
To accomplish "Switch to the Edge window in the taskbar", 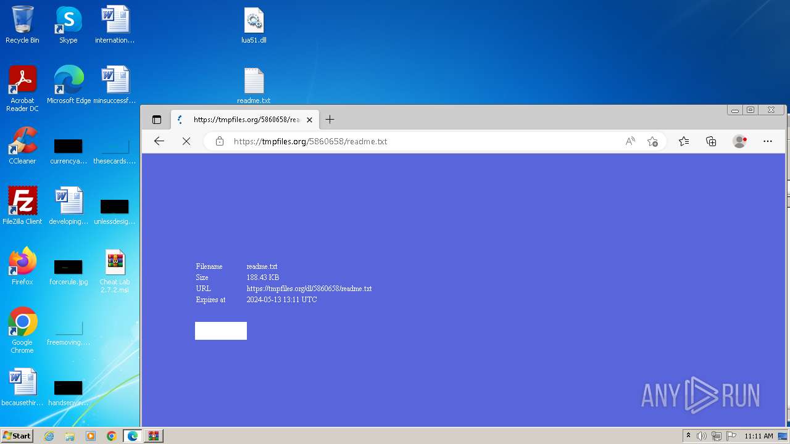I will [x=132, y=436].
